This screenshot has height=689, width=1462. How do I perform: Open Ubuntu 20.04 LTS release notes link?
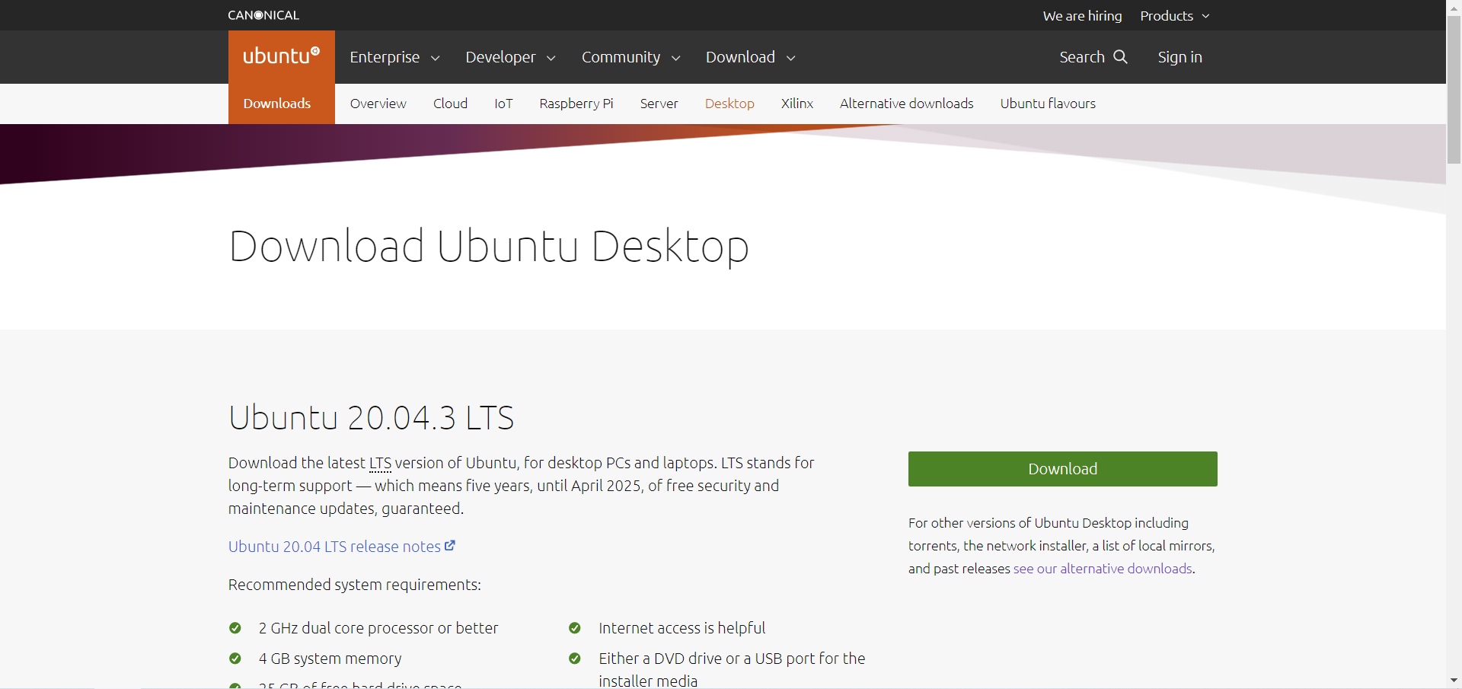coord(334,547)
